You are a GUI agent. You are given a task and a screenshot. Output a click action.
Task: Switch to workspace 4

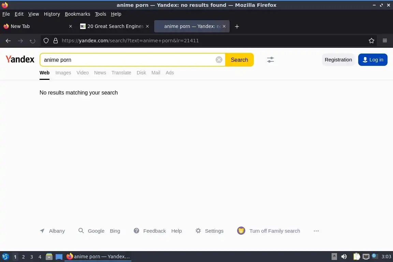coord(40,257)
